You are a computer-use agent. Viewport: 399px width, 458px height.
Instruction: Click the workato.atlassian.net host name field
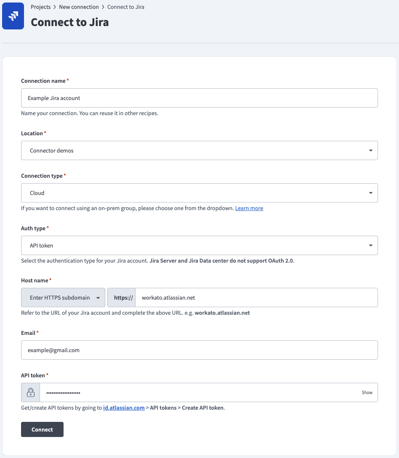[x=257, y=297]
